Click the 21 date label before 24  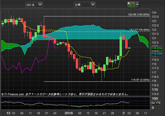pyautogui.click(x=47, y=113)
